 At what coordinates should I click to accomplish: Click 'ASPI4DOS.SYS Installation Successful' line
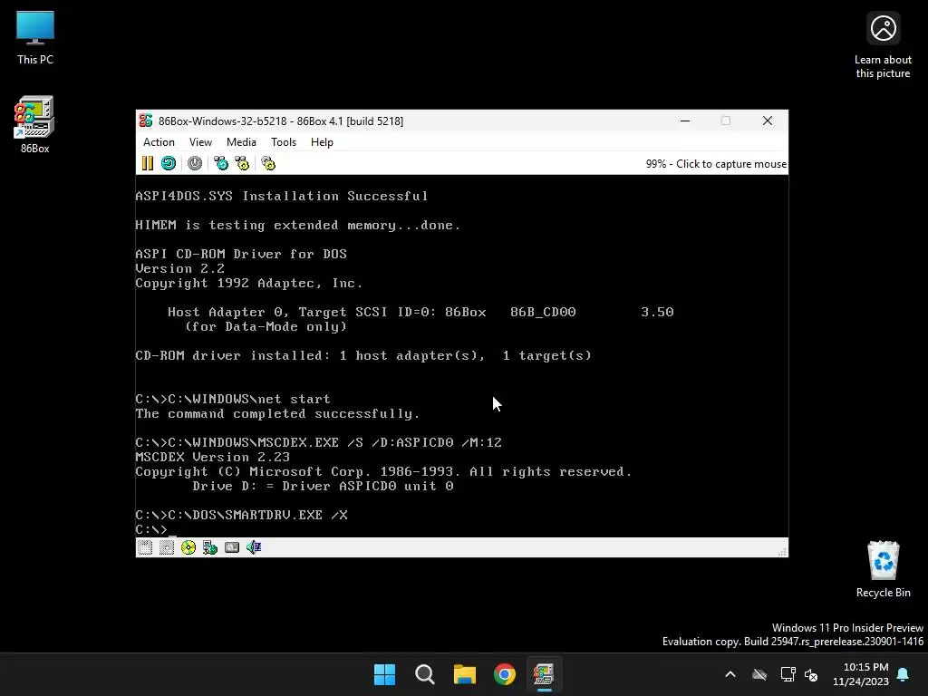point(281,196)
